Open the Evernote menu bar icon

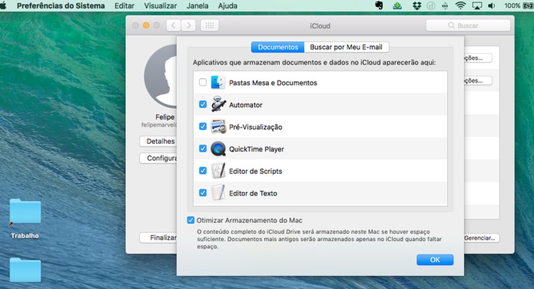click(379, 5)
